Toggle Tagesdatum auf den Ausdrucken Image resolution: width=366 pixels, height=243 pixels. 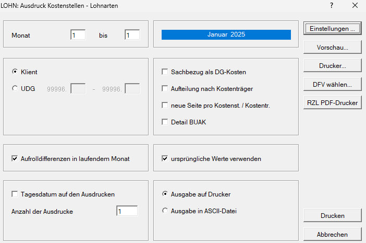click(15, 194)
